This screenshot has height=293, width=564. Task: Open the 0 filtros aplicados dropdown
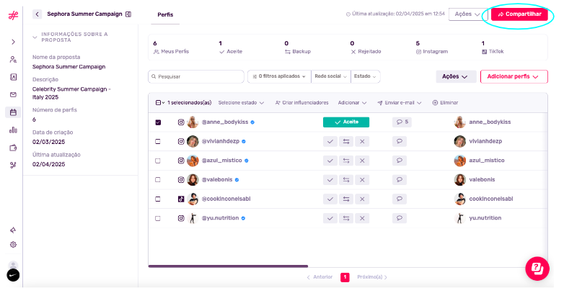(279, 76)
